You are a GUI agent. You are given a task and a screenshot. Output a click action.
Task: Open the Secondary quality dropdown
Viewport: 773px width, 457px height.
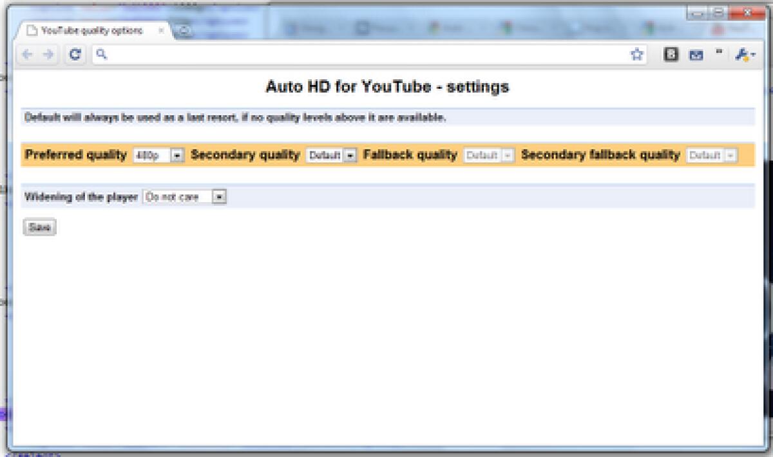pyautogui.click(x=331, y=155)
